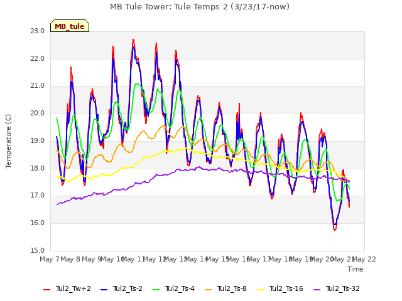The image size is (402, 301).
Task: Click the May 22 x-axis tick label
Action: click(364, 259)
